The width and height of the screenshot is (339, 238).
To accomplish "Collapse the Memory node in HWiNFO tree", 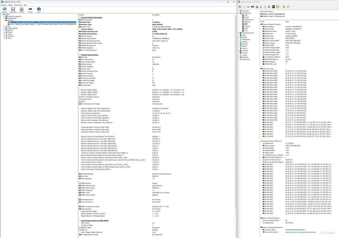I will tap(4, 20).
